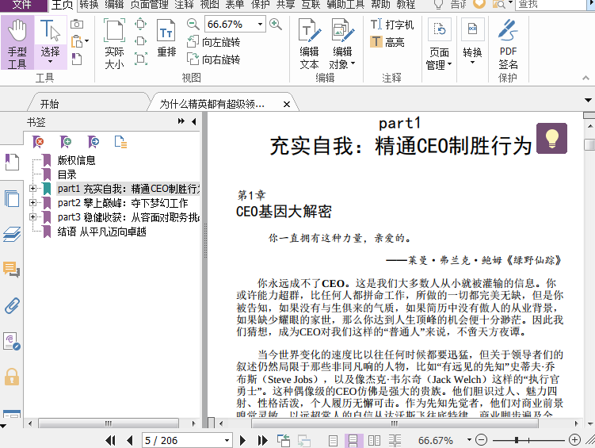This screenshot has width=595, height=448.
Task: Open the File (文件) menu
Action: [22, 5]
